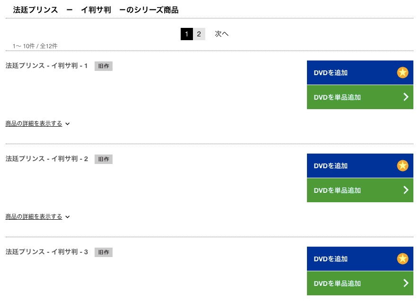The width and height of the screenshot is (420, 301).
Task: Click 旧作 badge next to volume 3 title
Action: [104, 252]
